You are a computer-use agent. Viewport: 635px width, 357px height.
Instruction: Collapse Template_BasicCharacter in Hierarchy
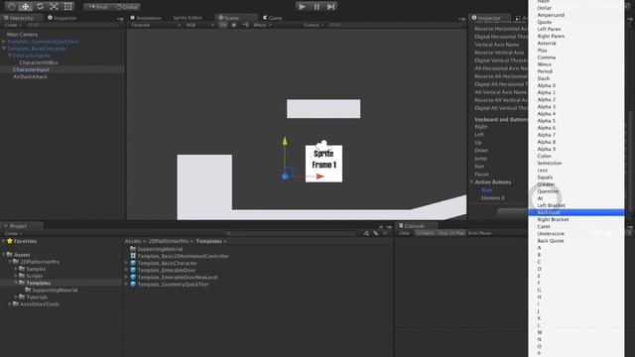pyautogui.click(x=4, y=49)
